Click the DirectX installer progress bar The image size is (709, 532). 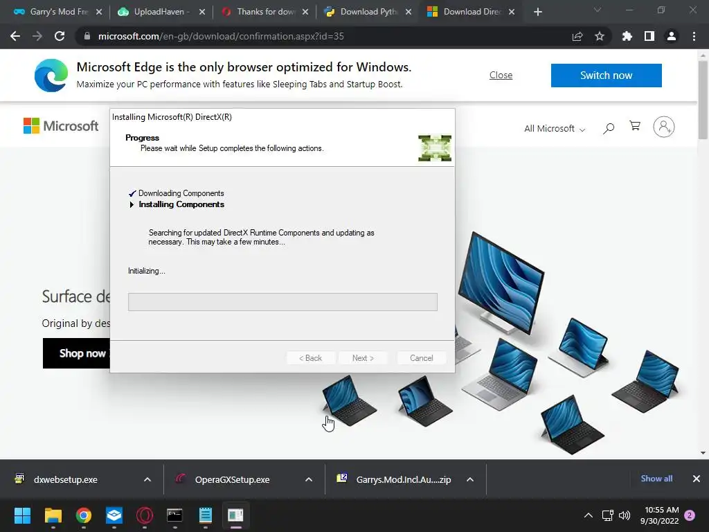[282, 302]
